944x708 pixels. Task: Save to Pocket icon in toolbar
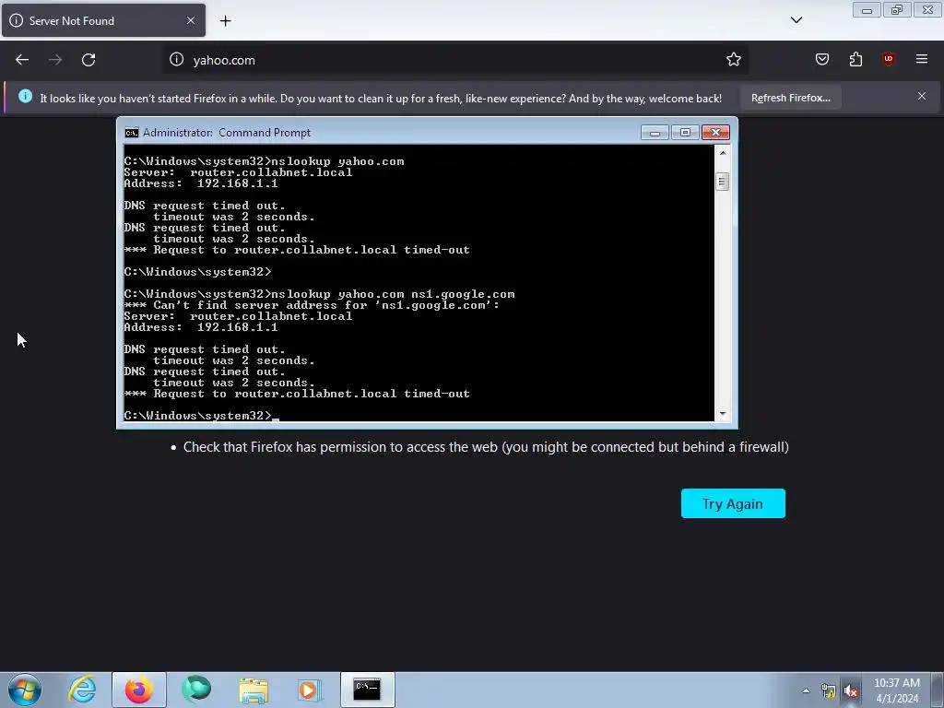pyautogui.click(x=821, y=59)
